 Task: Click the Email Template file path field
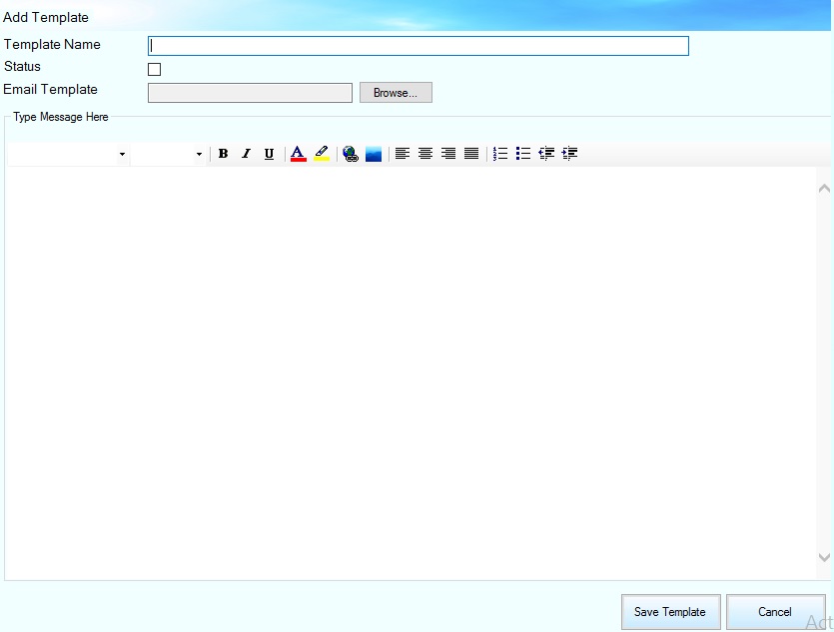(x=250, y=93)
